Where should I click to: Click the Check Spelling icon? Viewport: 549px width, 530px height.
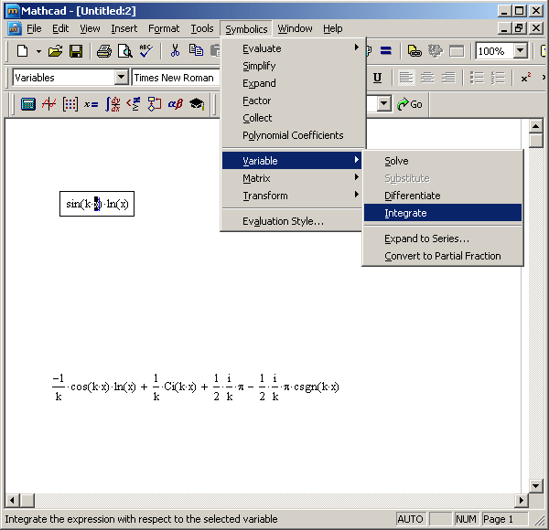click(145, 51)
